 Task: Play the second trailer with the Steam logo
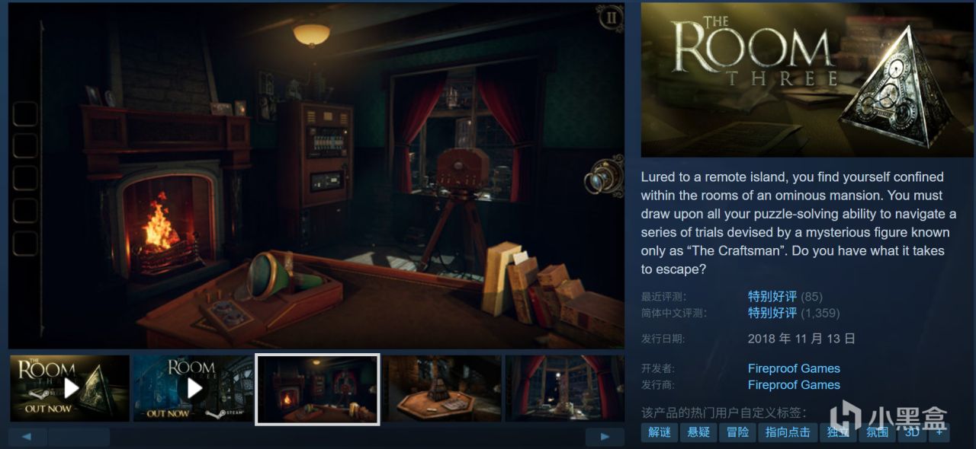click(193, 388)
